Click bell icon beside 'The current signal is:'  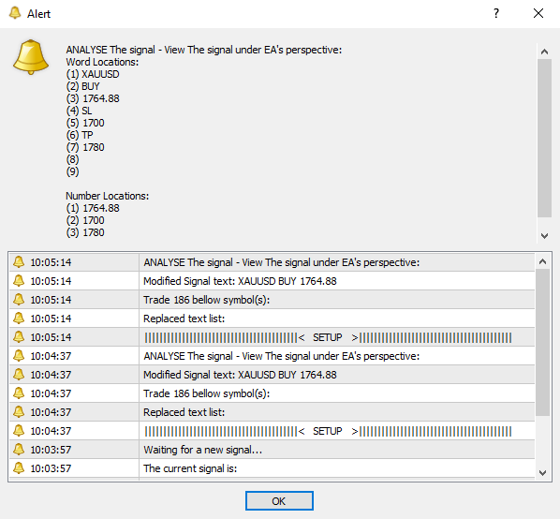click(x=19, y=467)
